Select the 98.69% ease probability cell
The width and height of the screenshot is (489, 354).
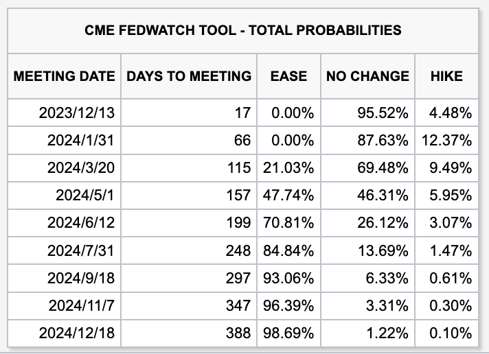pyautogui.click(x=288, y=334)
